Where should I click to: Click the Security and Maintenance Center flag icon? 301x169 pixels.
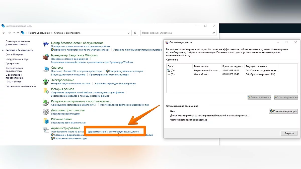[46, 45]
